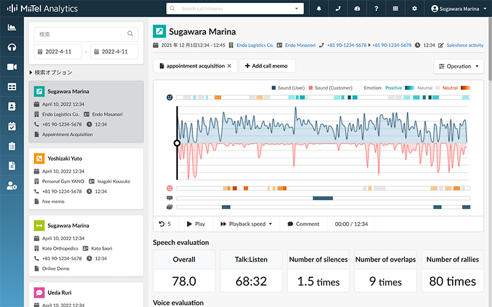The height and width of the screenshot is (307, 492).
Task: Click the Comment button
Action: [303, 224]
